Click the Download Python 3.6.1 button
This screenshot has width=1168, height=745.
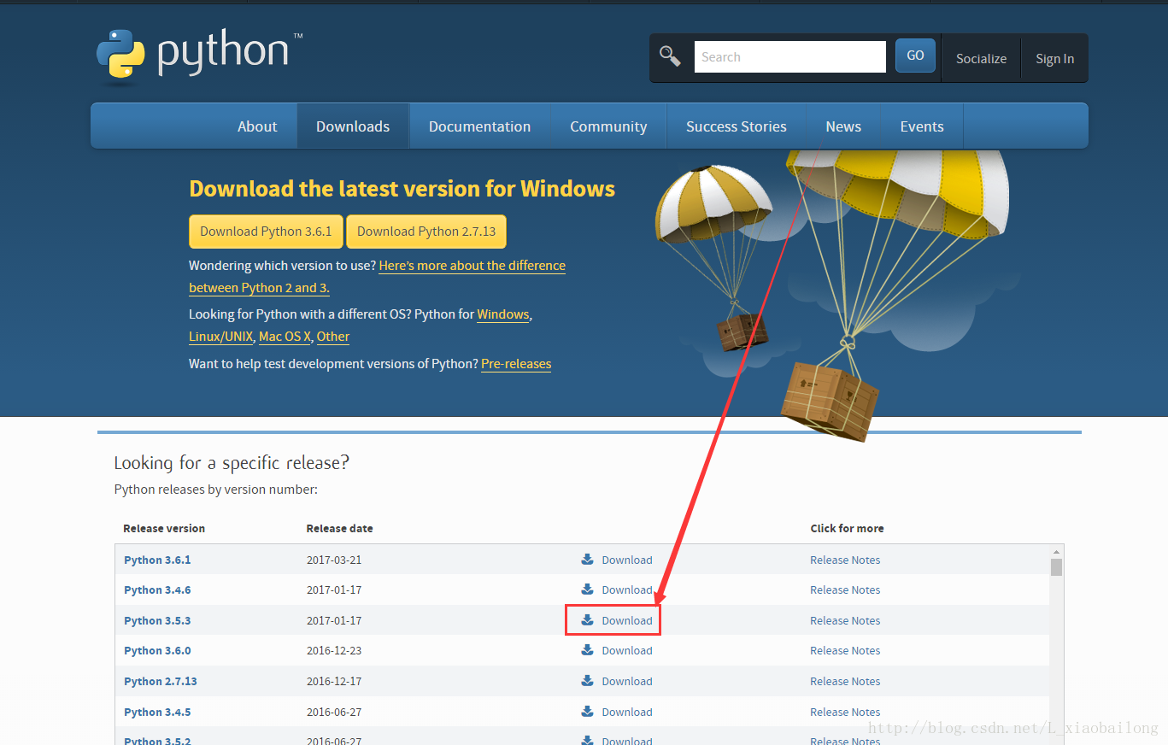(266, 232)
